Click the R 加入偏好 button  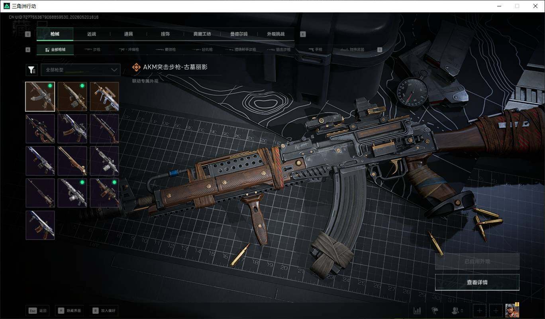[x=104, y=311]
